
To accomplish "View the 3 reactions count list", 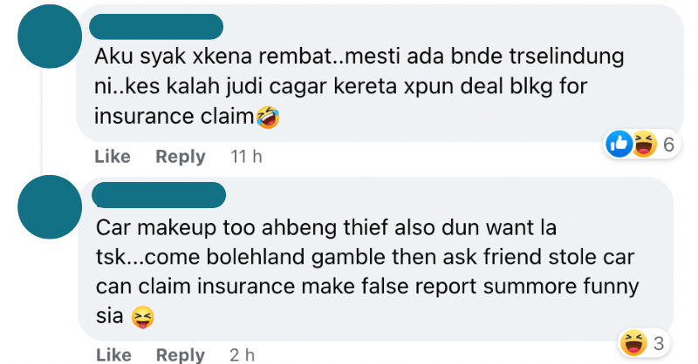I will coord(659,343).
